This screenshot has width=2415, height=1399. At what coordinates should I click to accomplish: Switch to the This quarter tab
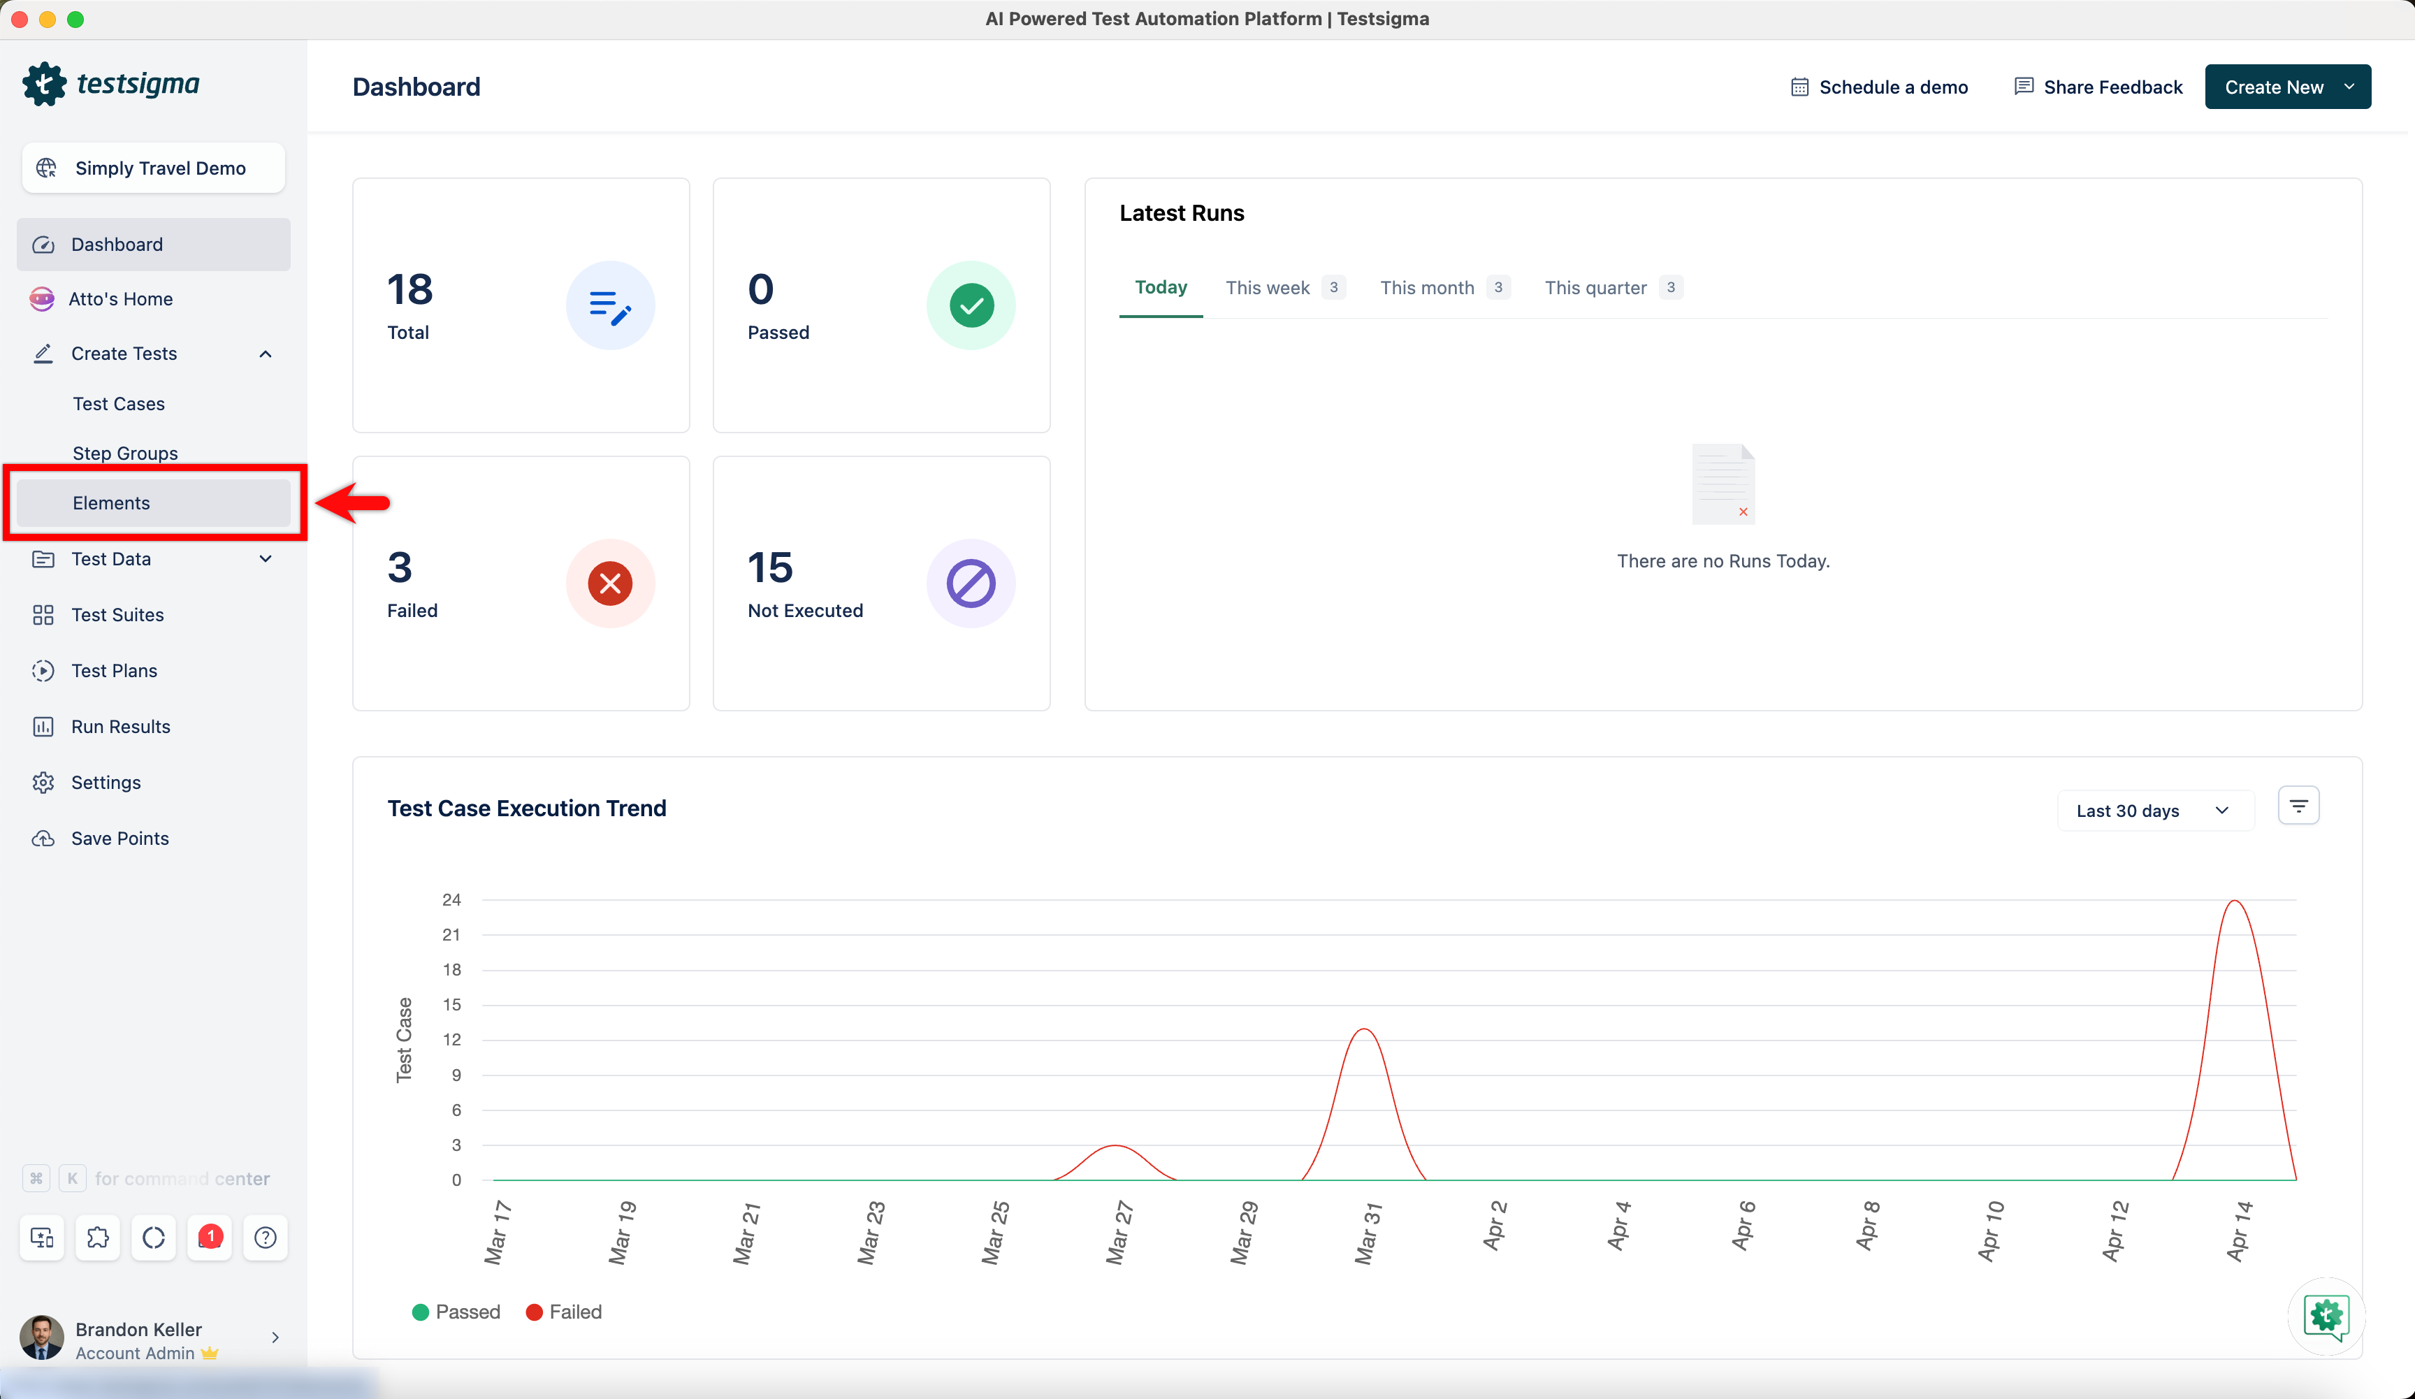point(1595,287)
